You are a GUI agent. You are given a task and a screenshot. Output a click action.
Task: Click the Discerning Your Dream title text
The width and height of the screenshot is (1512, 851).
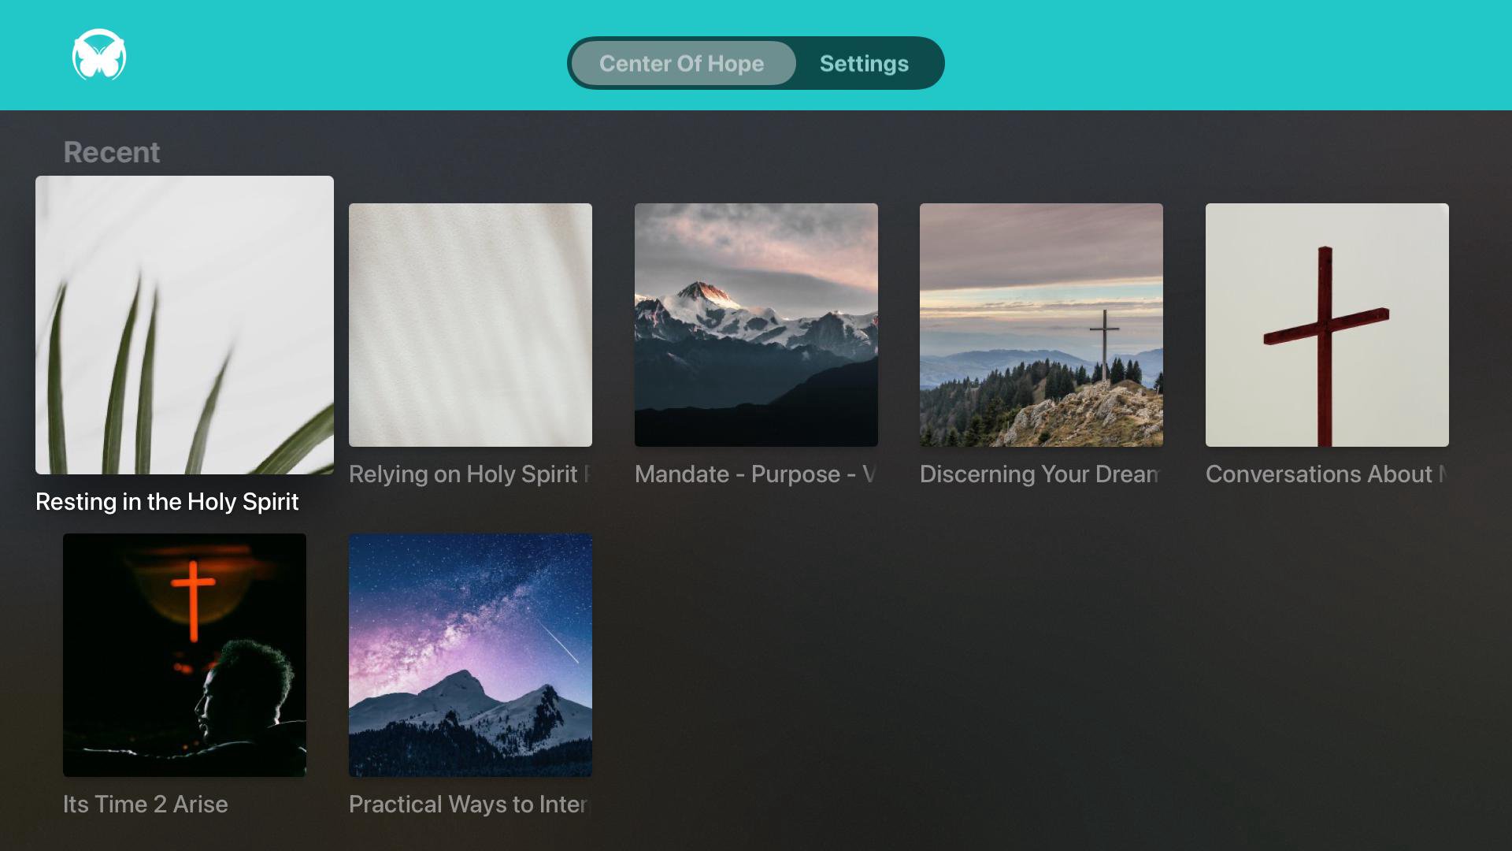1039,474
